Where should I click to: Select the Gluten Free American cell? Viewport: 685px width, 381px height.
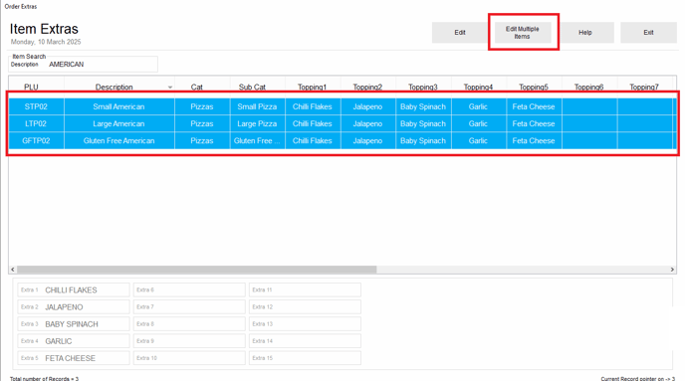pos(119,140)
